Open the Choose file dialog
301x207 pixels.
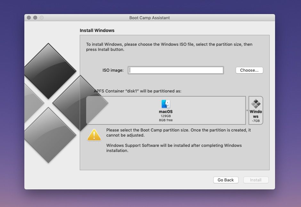pyautogui.click(x=249, y=70)
